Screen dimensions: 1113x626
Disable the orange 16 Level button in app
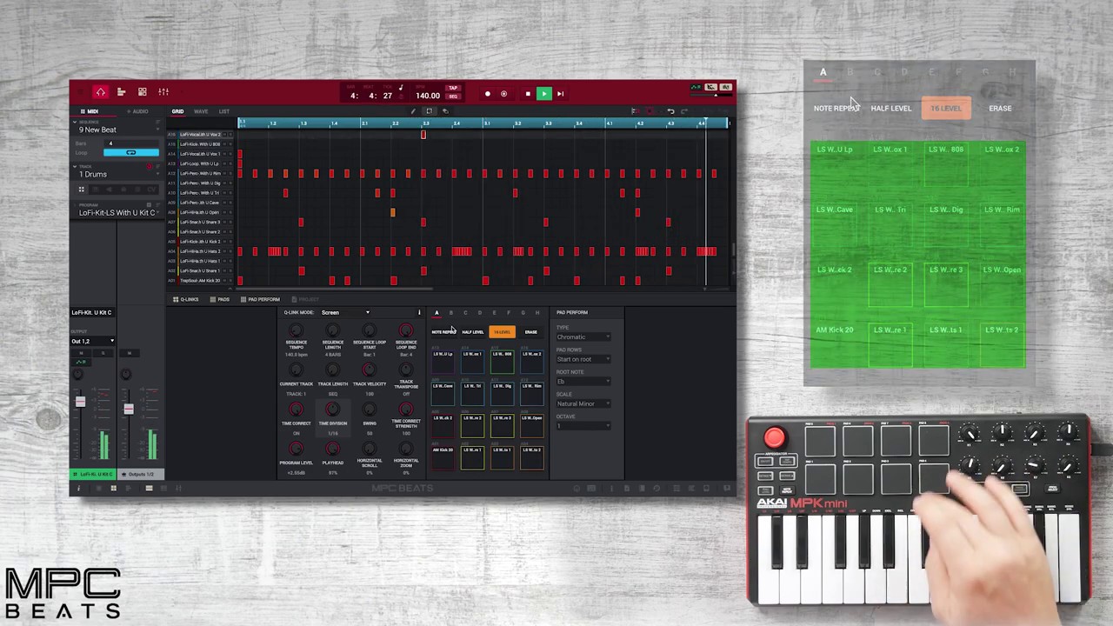[x=502, y=332]
